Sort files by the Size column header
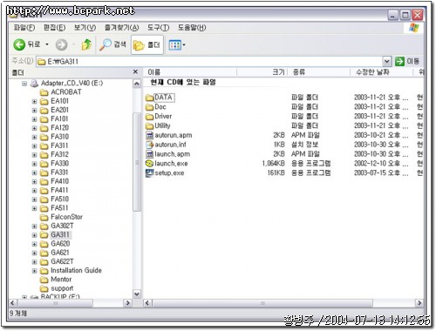Image resolution: width=436 pixels, height=331 pixels. point(262,72)
